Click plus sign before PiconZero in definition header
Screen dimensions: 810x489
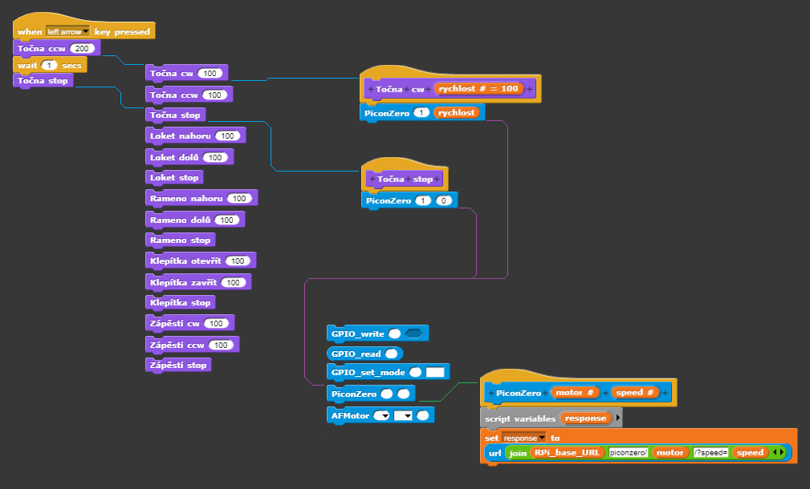point(490,393)
